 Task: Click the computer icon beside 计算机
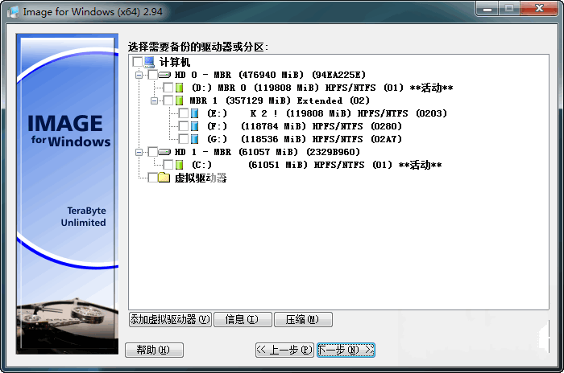point(149,62)
